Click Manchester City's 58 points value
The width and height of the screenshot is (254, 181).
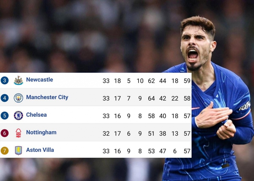tap(187, 98)
